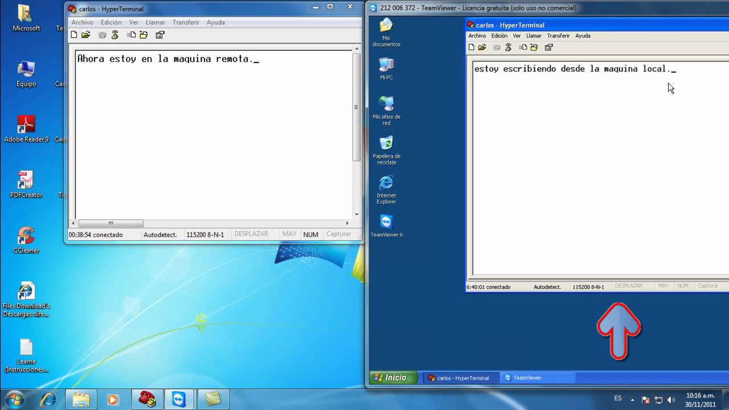Click New connection icon in local HyperTerminal toolbar

73,35
